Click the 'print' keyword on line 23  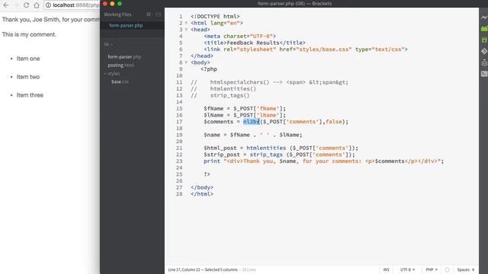[212, 161]
